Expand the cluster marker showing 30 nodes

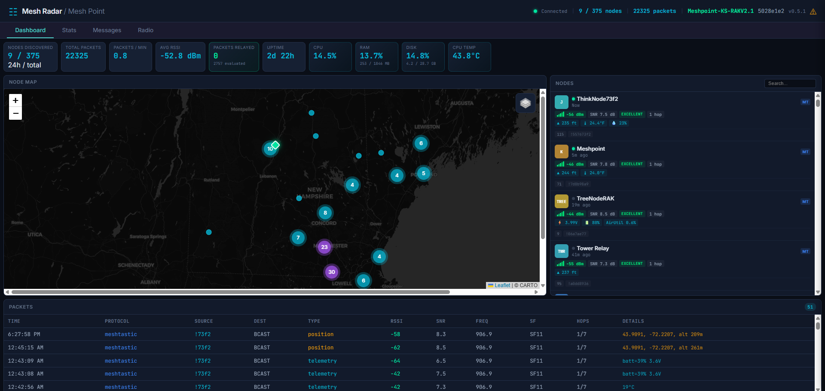point(331,272)
